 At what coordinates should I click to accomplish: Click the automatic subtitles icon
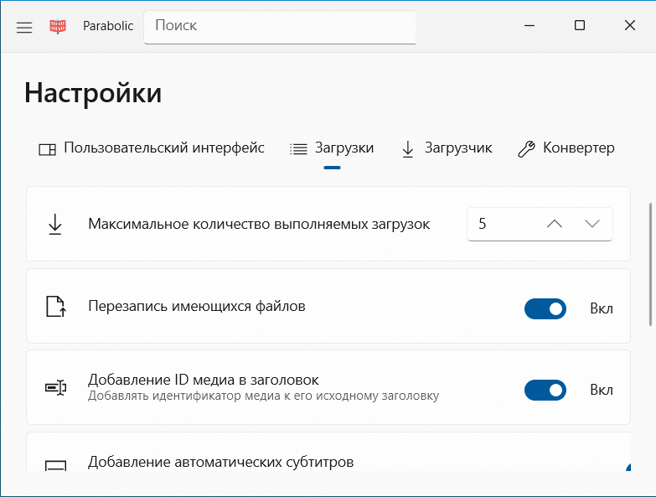(55, 465)
